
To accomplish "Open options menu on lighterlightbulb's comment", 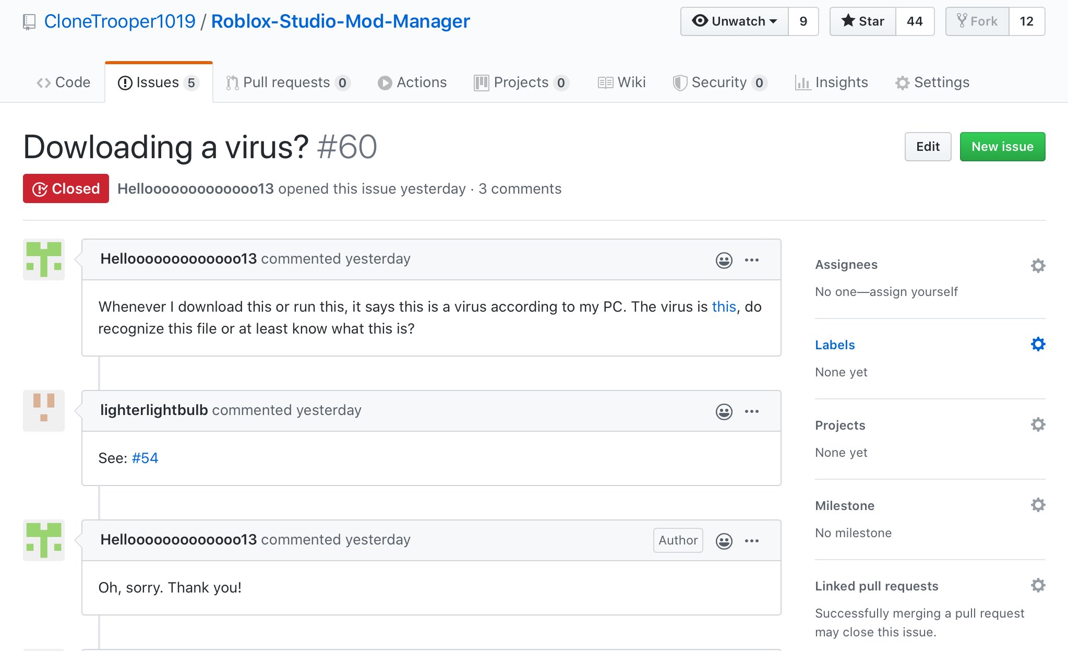I will (752, 411).
